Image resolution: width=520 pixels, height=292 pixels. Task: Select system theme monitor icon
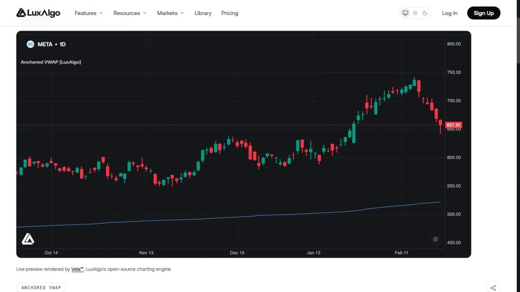406,13
